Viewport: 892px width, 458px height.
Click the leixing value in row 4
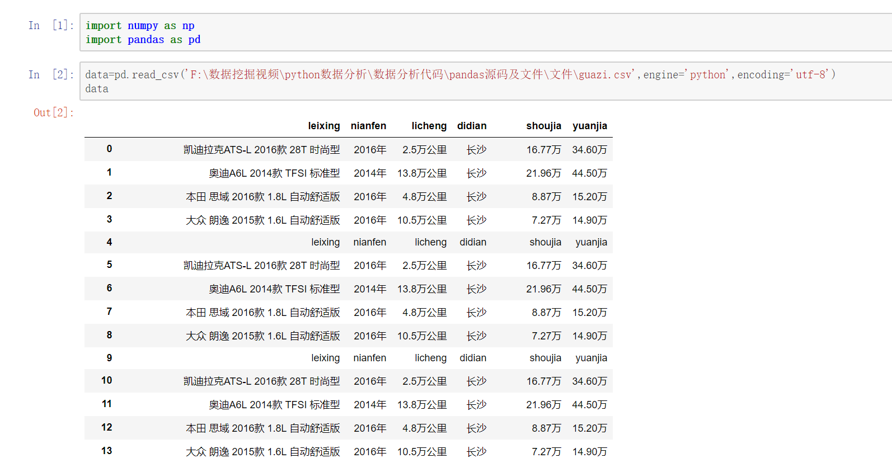(326, 242)
